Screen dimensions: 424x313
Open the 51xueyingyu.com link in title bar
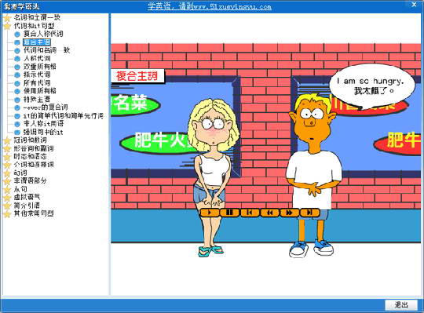(x=210, y=6)
